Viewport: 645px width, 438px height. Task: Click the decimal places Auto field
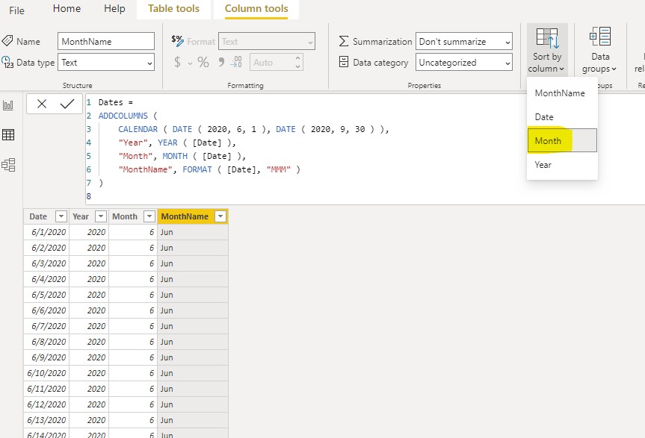click(271, 63)
